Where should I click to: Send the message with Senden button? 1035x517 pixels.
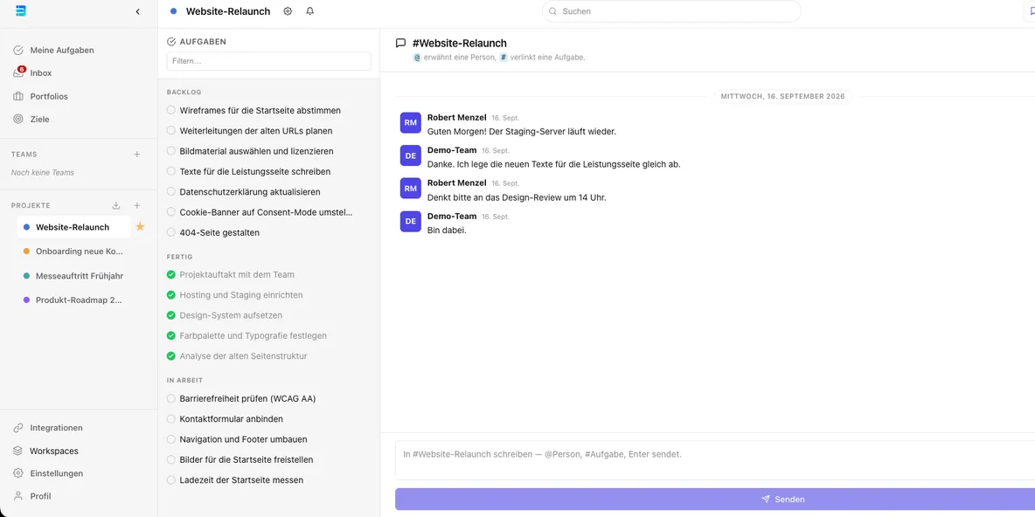[715, 500]
